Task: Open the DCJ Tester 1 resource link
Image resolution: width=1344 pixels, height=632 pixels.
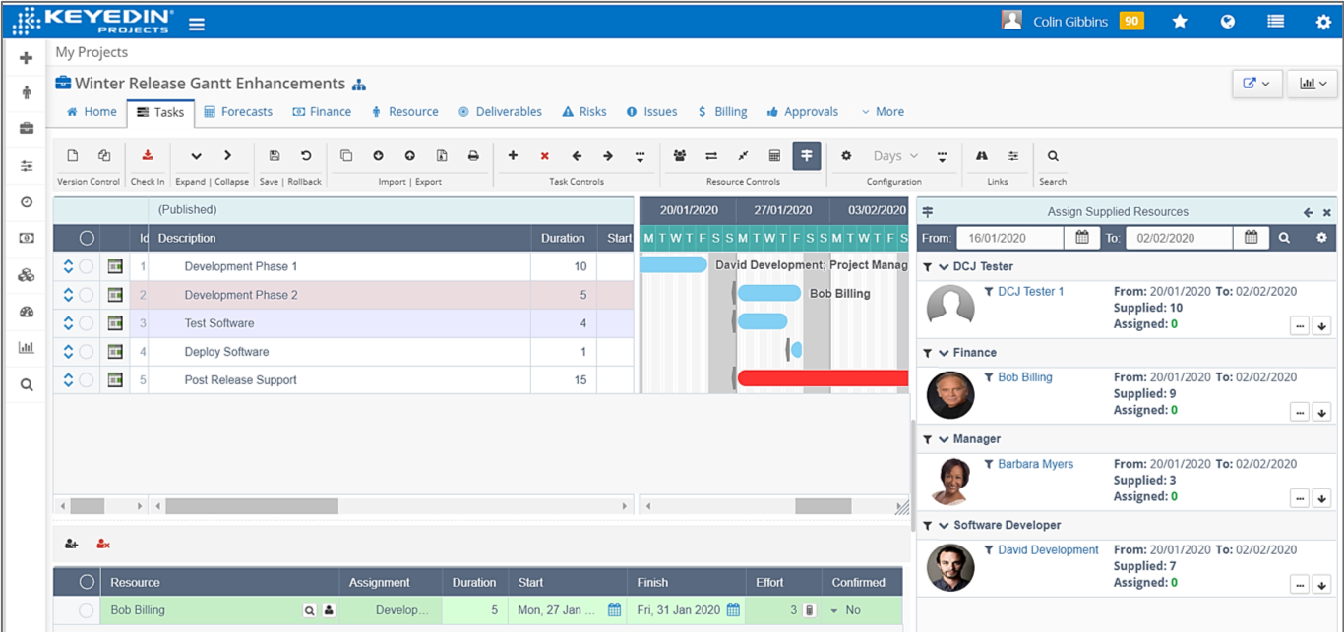Action: point(1030,292)
